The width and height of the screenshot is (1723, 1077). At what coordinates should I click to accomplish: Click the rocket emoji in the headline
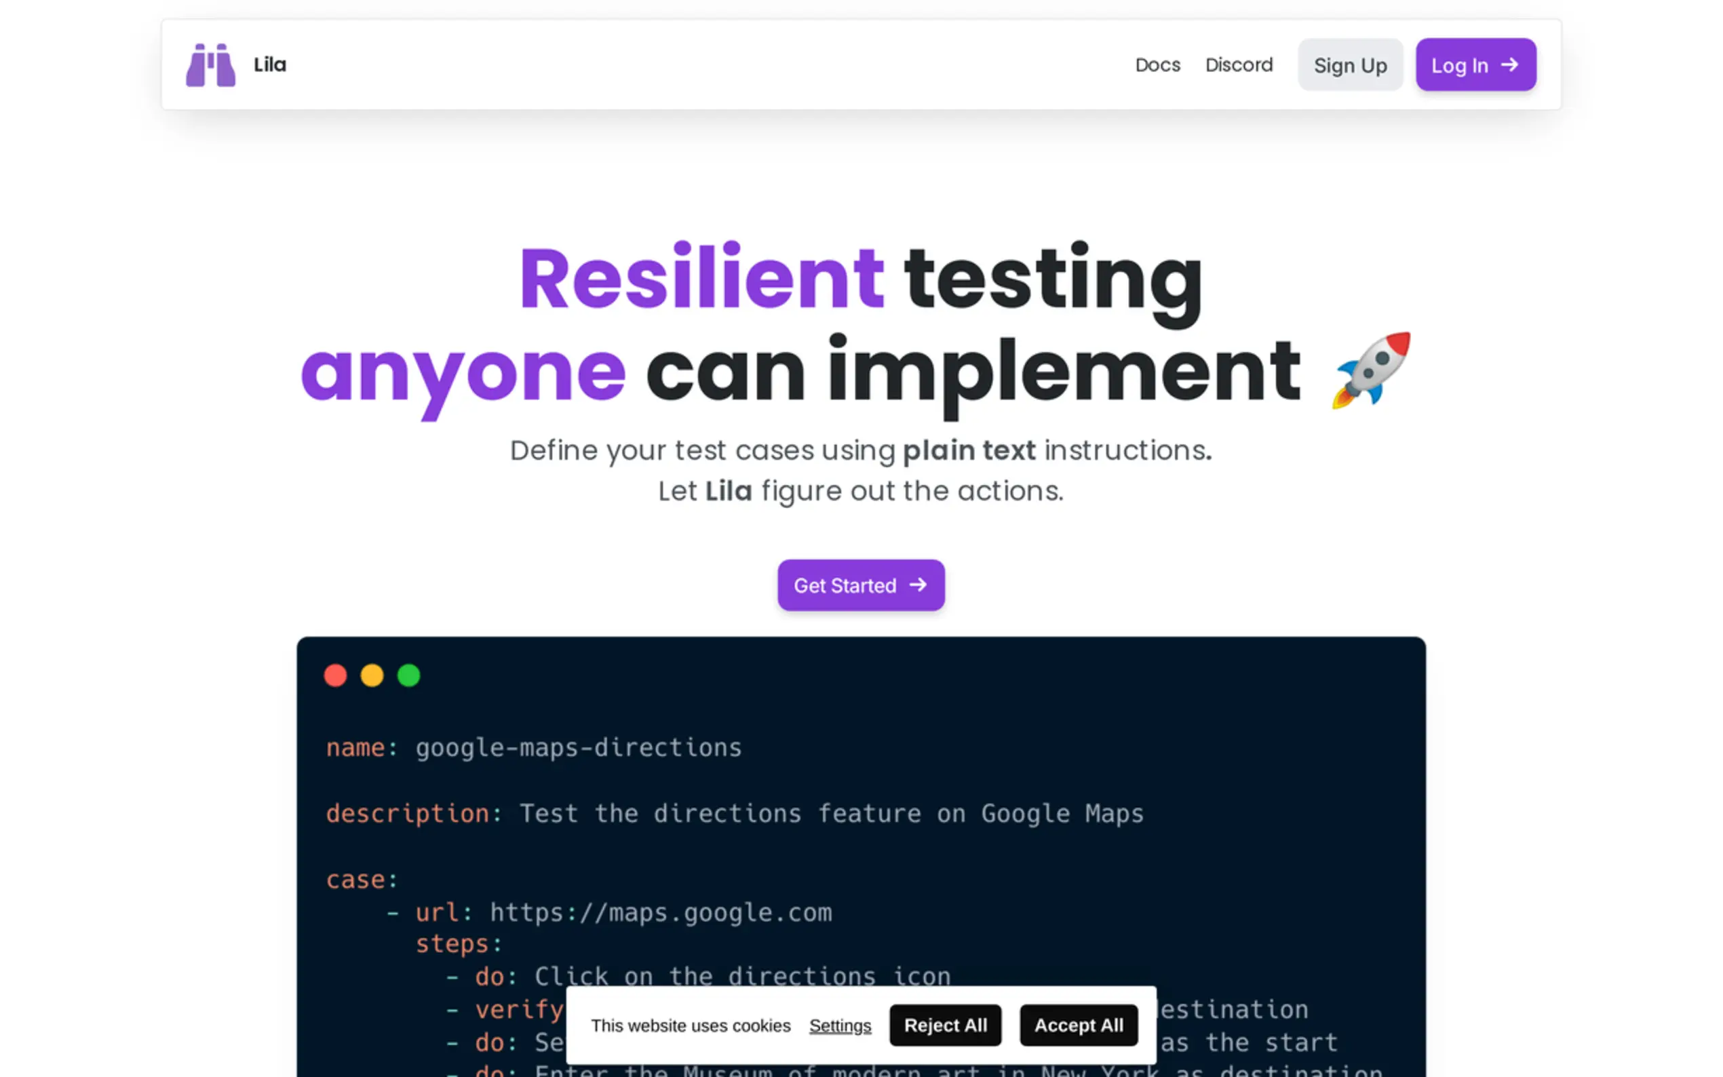pyautogui.click(x=1371, y=370)
